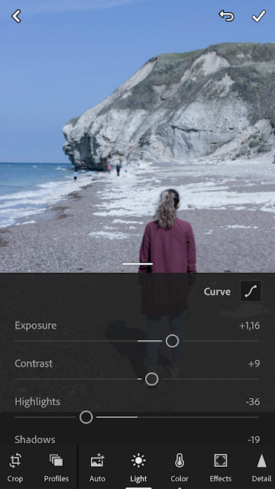
Task: Apply Auto adjustments icon
Action: (x=97, y=461)
